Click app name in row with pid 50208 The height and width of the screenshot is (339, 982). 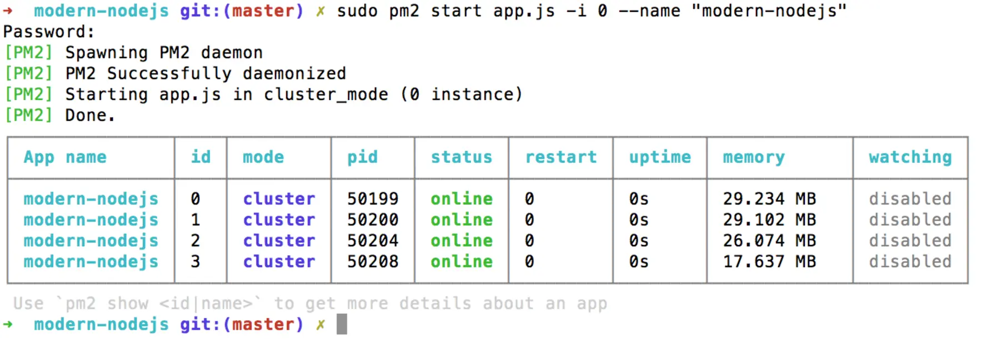[91, 262]
